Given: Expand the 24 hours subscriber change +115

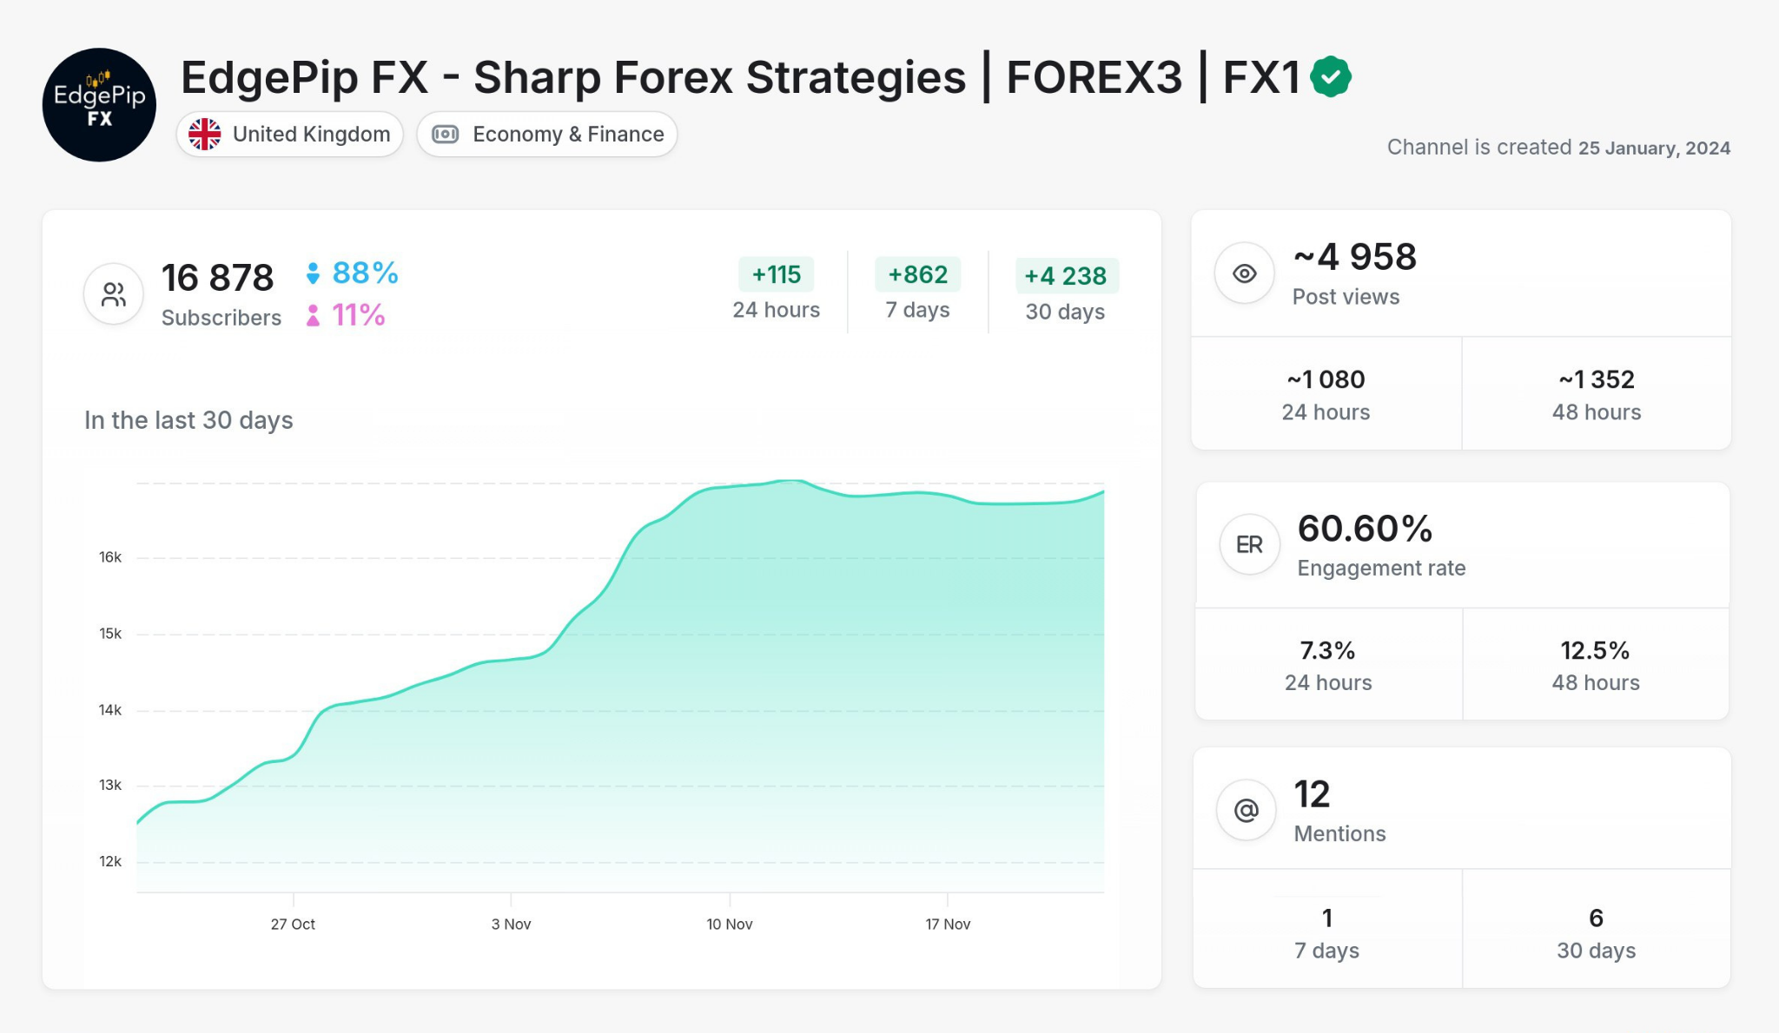Looking at the screenshot, I should (776, 275).
